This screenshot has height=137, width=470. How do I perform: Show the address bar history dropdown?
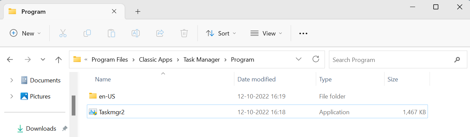pos(299,59)
